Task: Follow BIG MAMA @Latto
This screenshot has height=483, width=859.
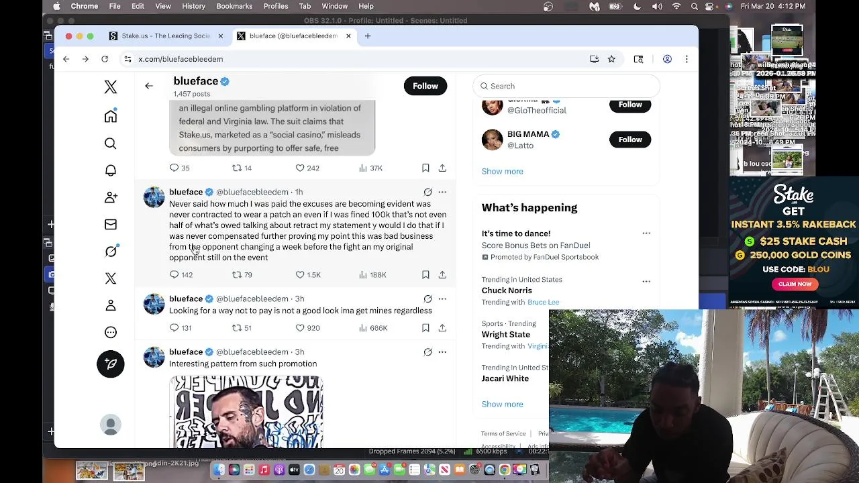Action: tap(630, 140)
